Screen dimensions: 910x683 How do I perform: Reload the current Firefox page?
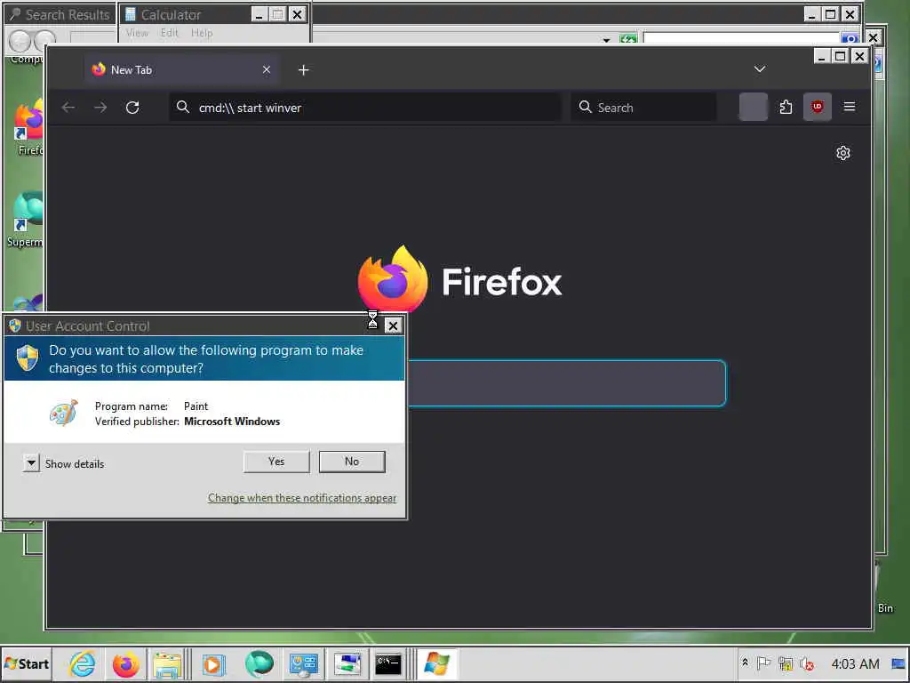click(x=132, y=108)
